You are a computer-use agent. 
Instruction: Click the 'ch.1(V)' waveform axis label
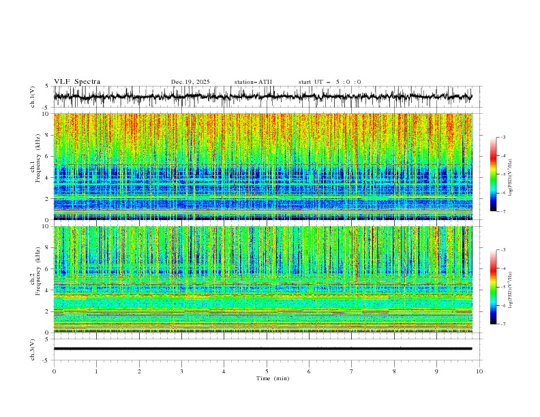[33, 97]
